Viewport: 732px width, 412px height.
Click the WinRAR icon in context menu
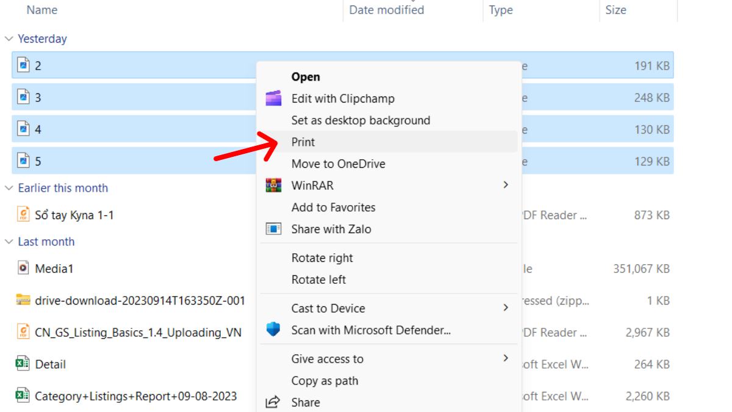pyautogui.click(x=274, y=185)
